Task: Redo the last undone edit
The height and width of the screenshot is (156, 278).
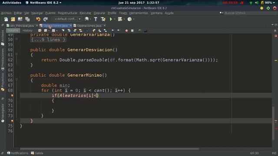Action: [46, 19]
